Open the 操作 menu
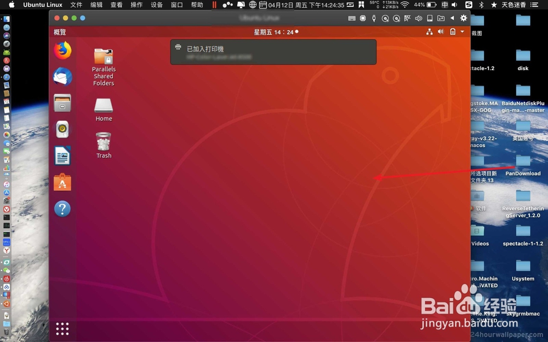548x342 pixels. (x=136, y=4)
